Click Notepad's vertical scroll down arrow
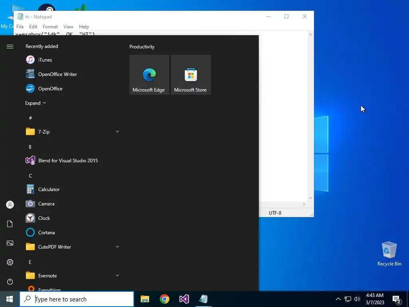The height and width of the screenshot is (307, 409). pos(310,197)
